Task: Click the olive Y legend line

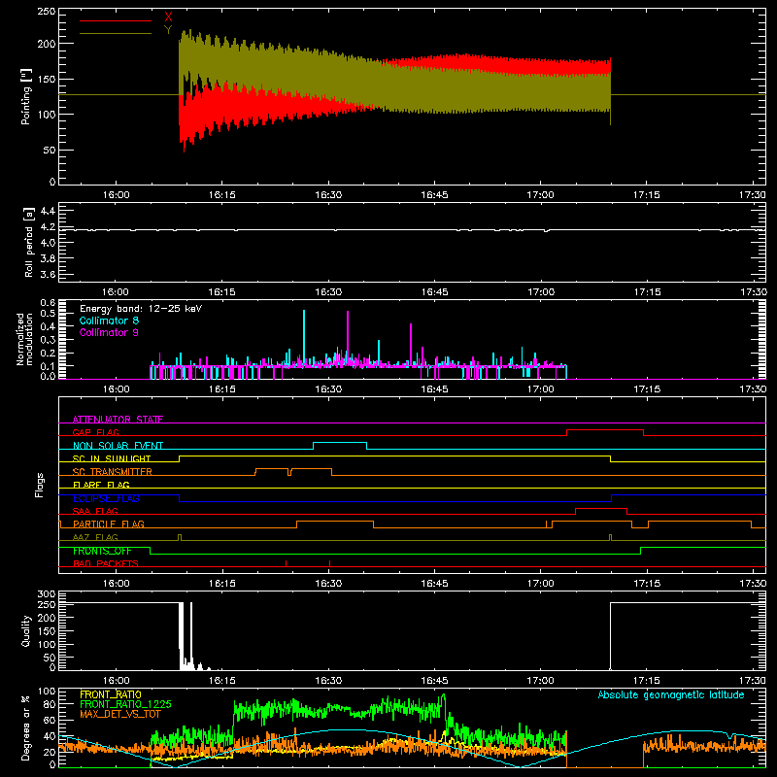Action: tap(116, 33)
